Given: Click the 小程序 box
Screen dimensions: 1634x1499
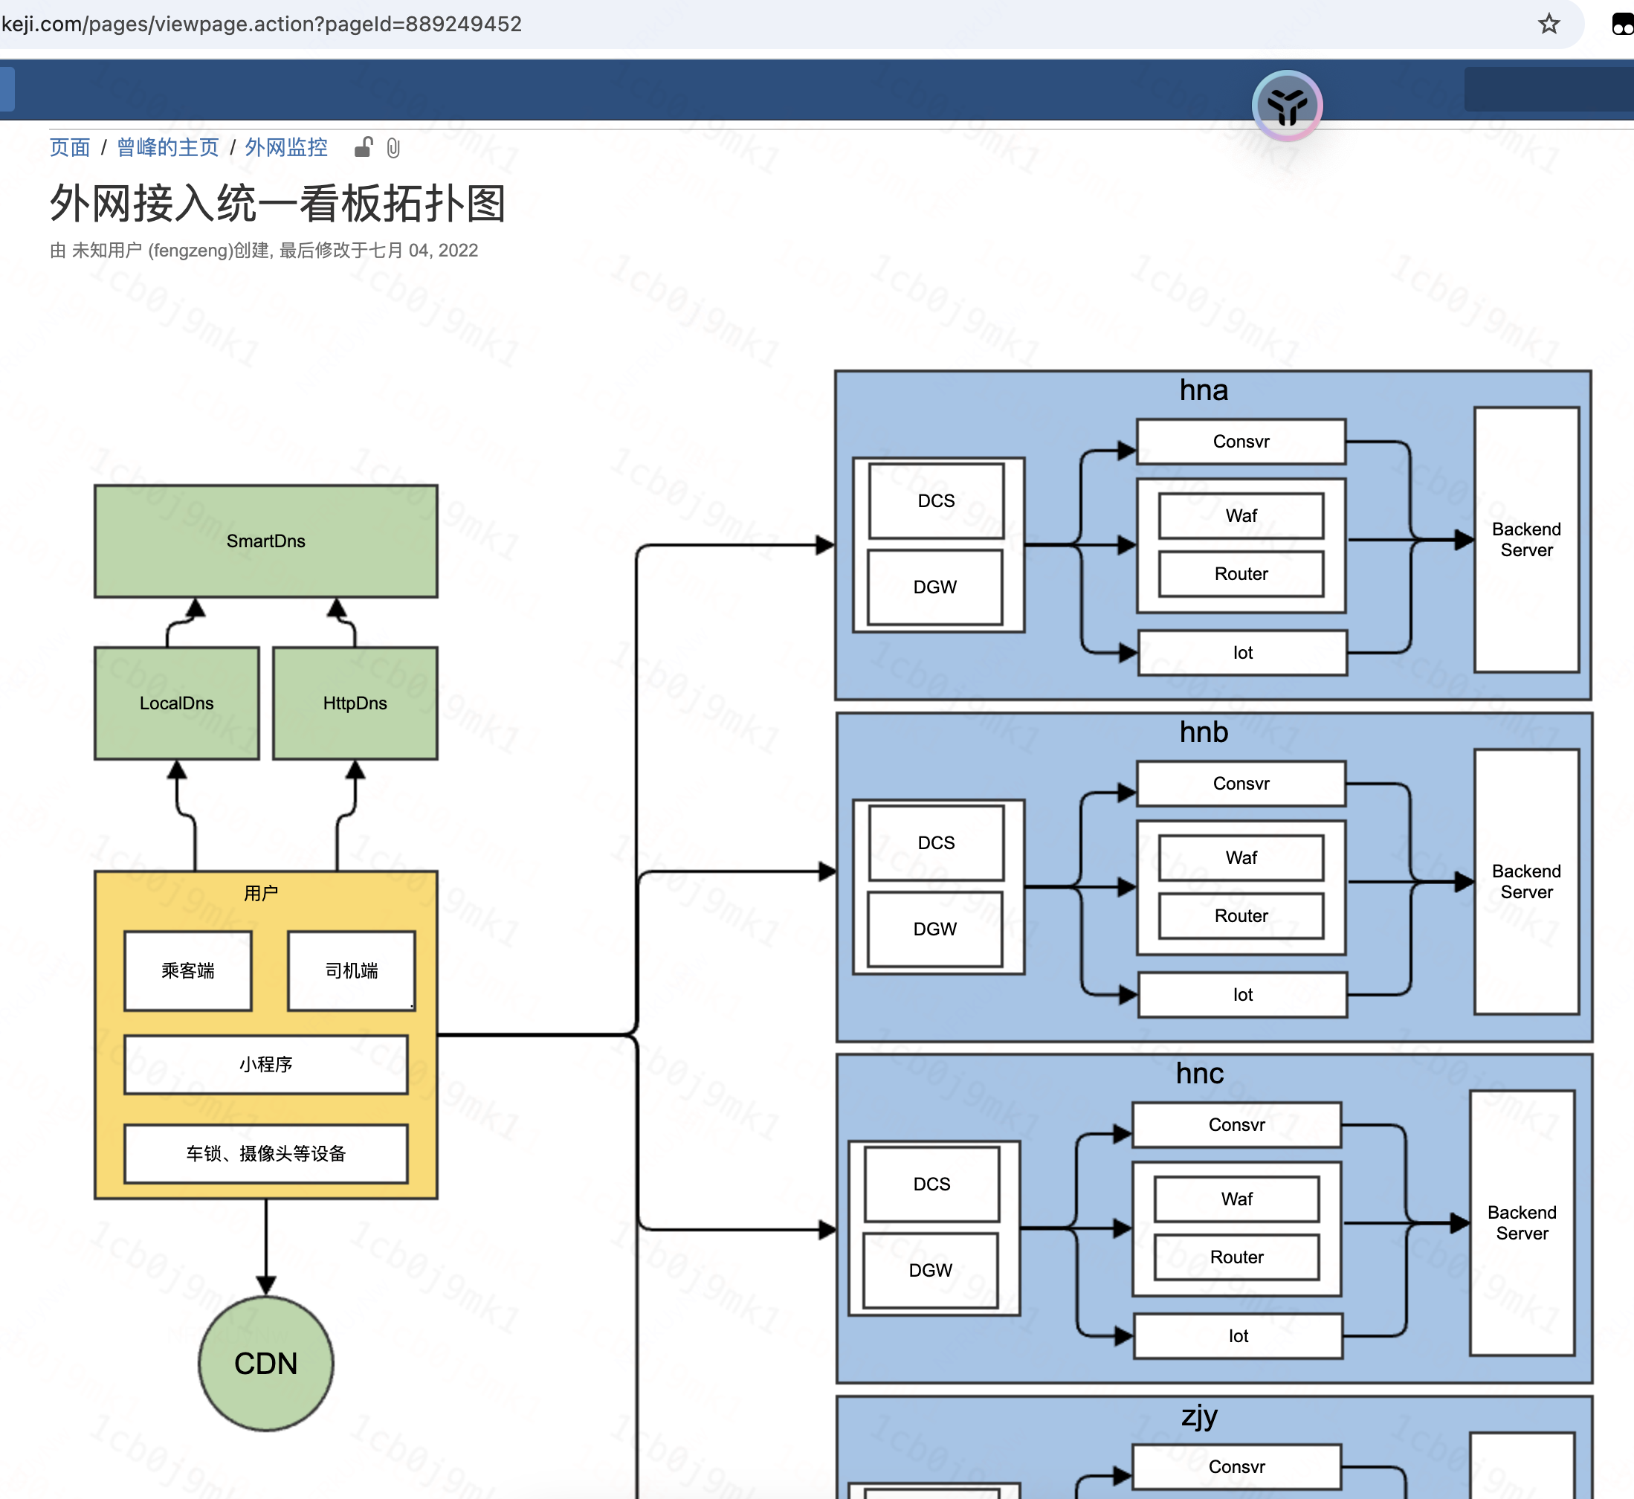Looking at the screenshot, I should coord(266,1064).
